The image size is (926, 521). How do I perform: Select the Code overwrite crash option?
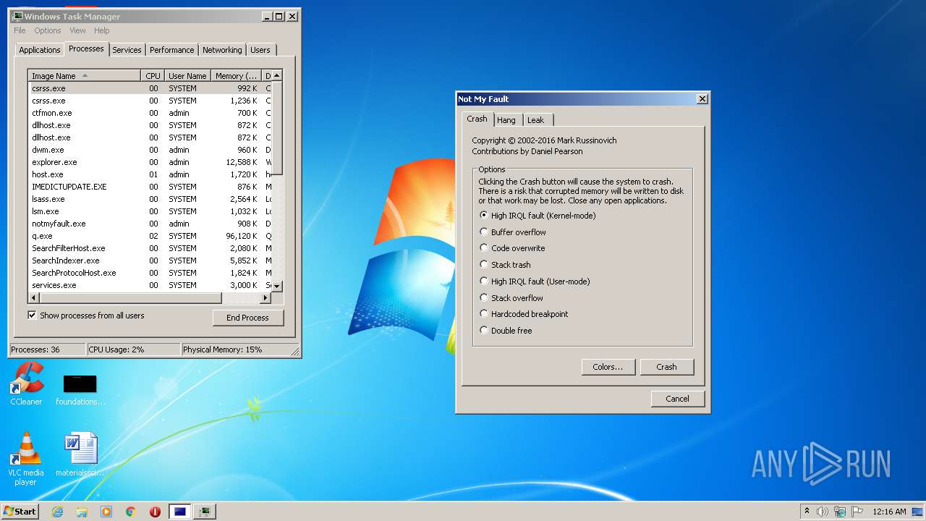click(x=512, y=248)
